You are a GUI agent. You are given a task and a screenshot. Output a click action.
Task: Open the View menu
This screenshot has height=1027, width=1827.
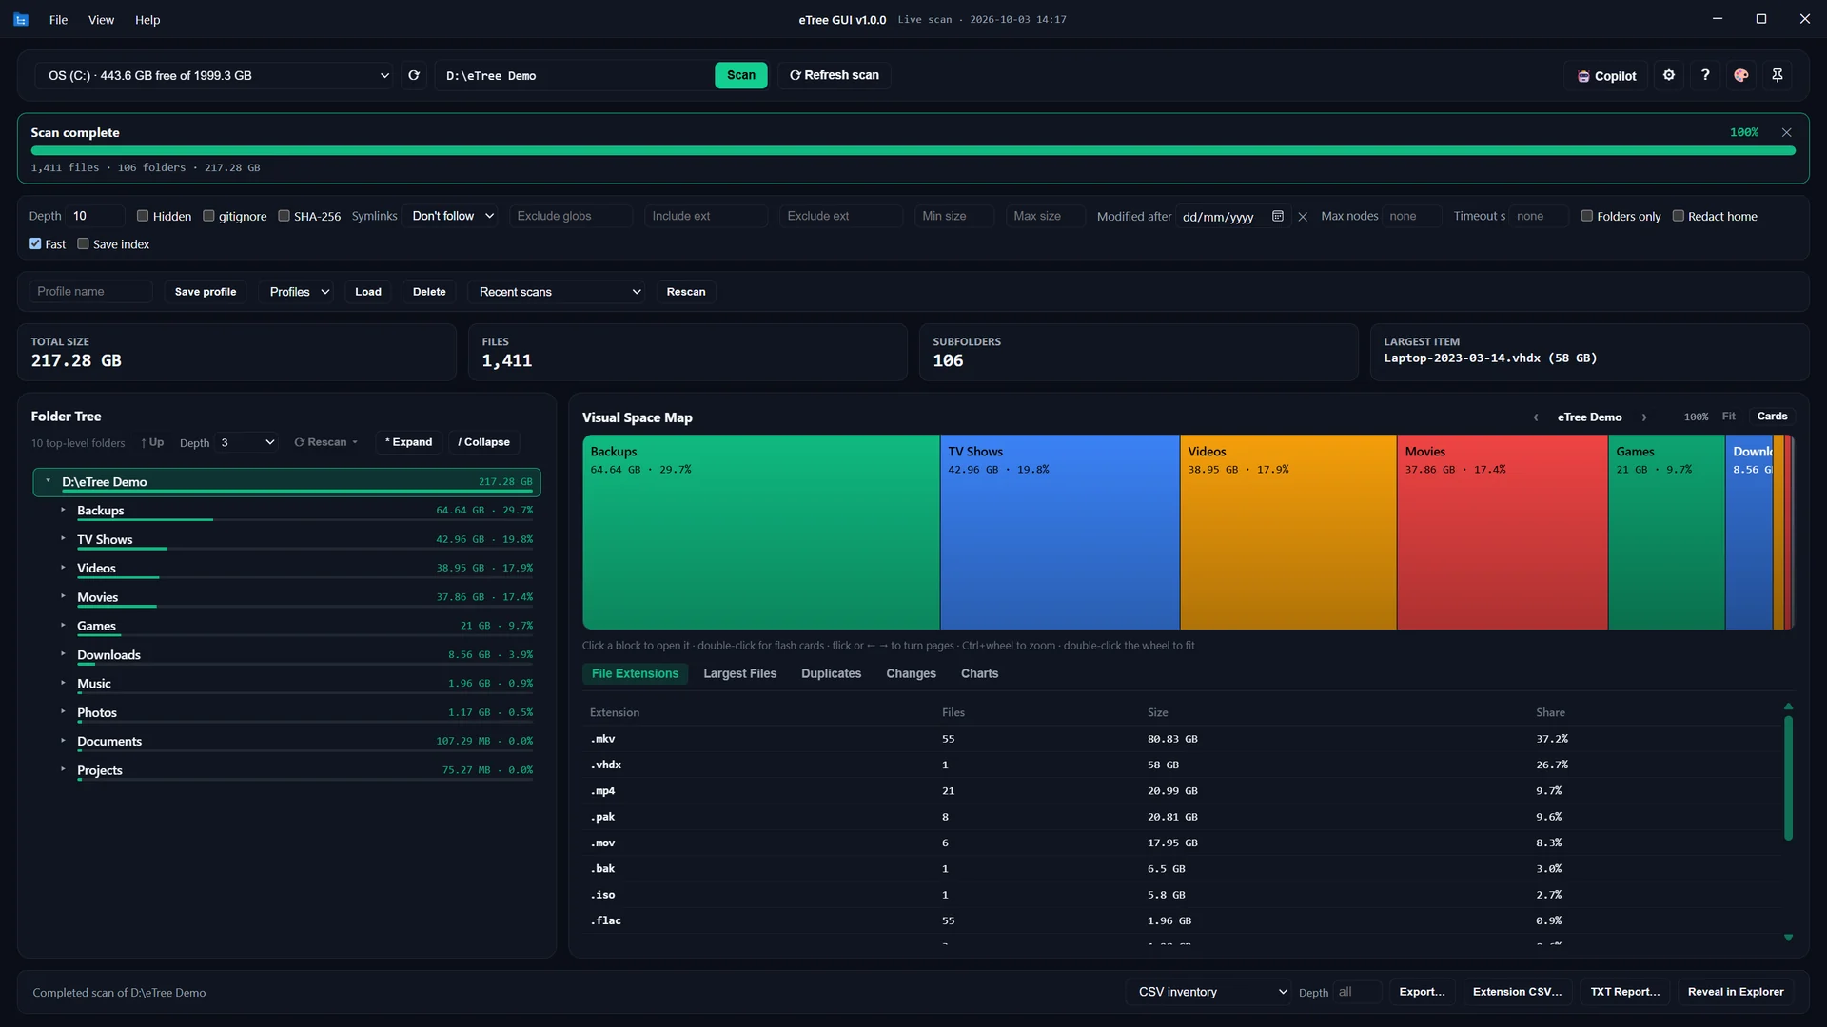101,19
